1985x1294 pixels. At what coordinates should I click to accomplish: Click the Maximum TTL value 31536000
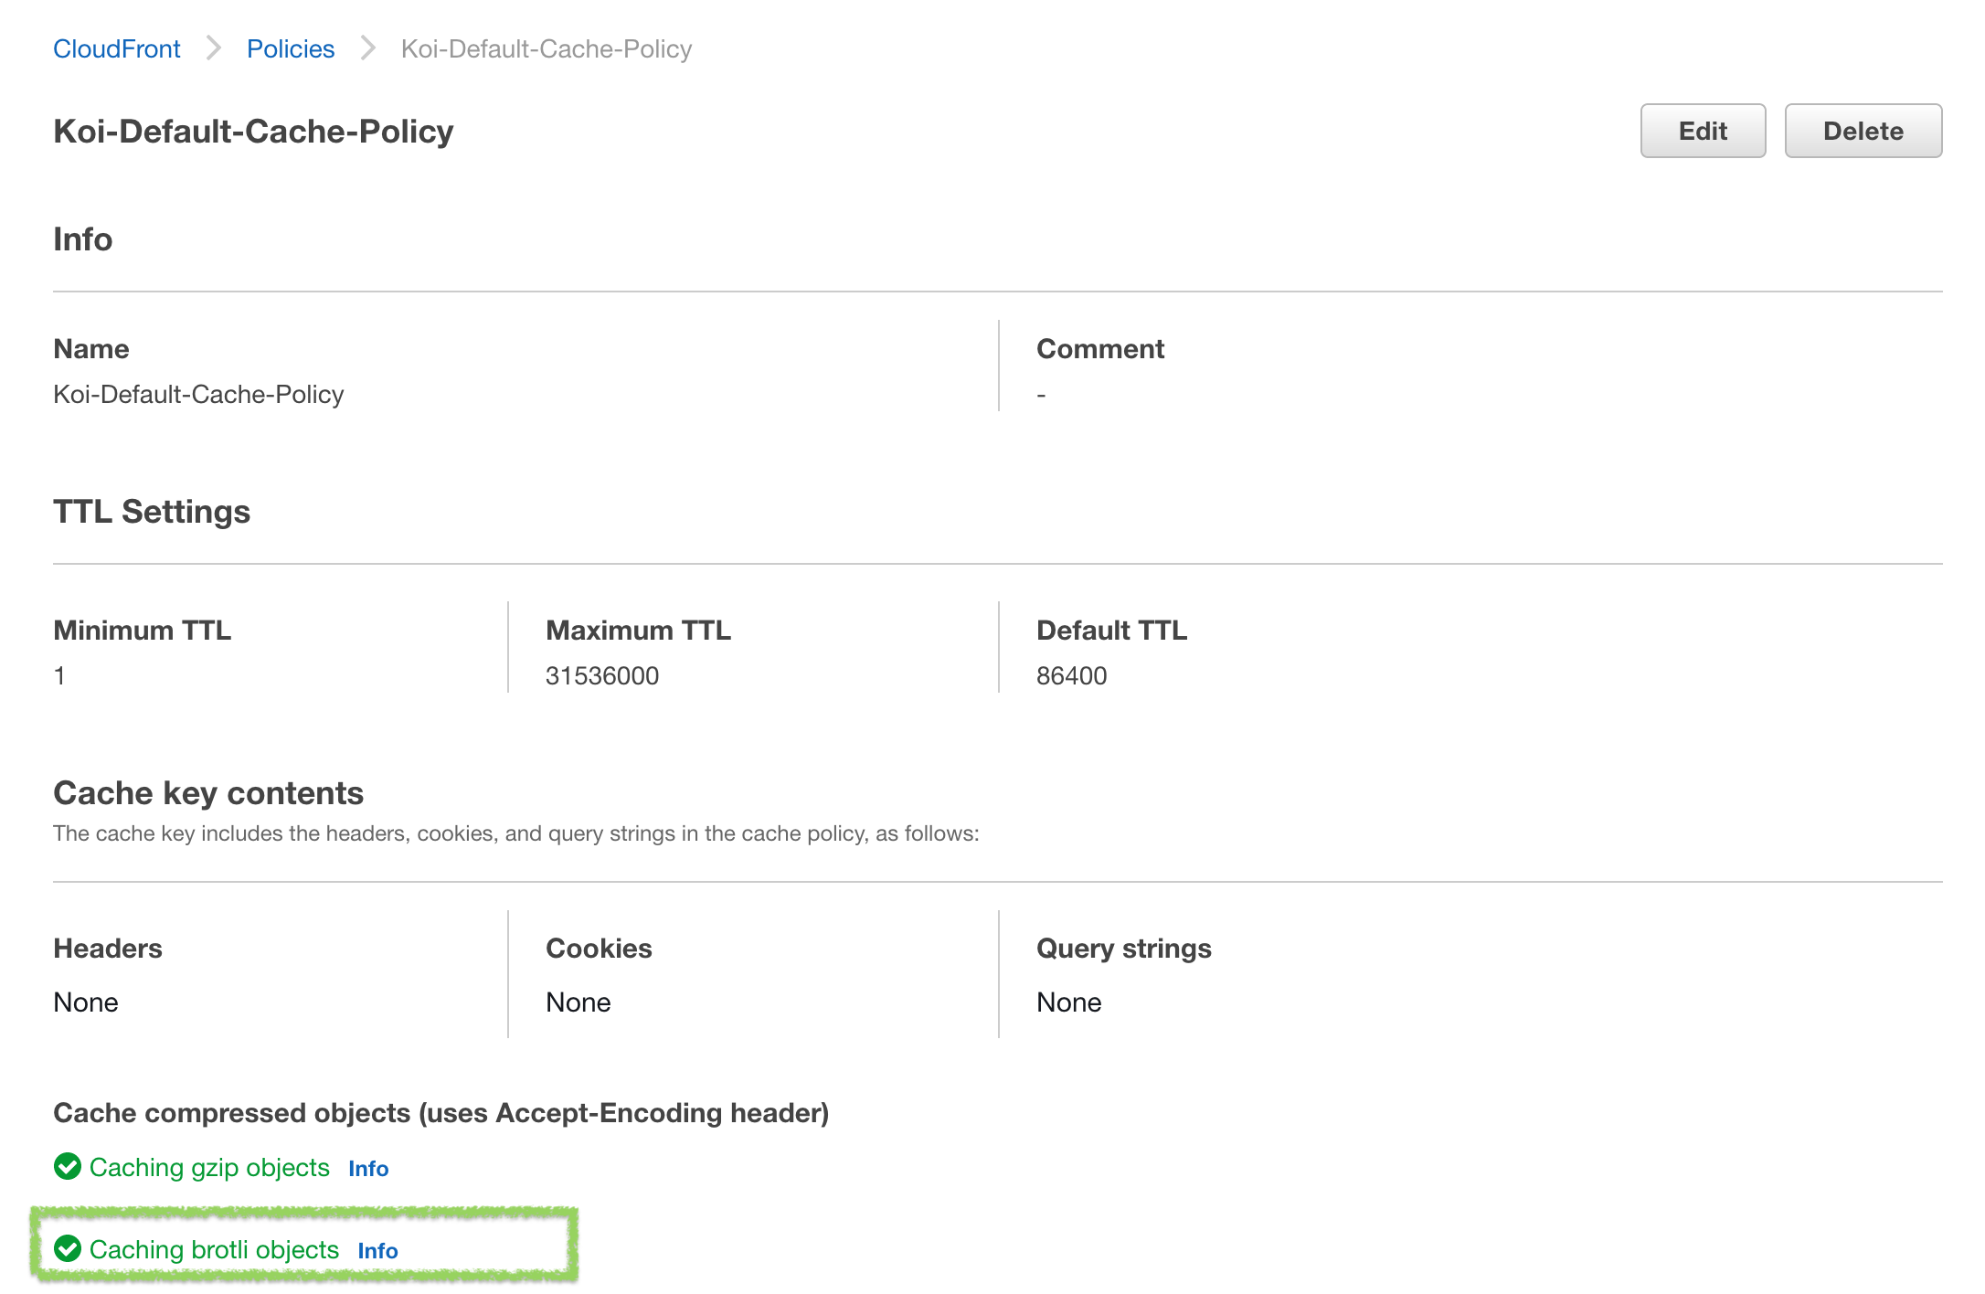602,676
